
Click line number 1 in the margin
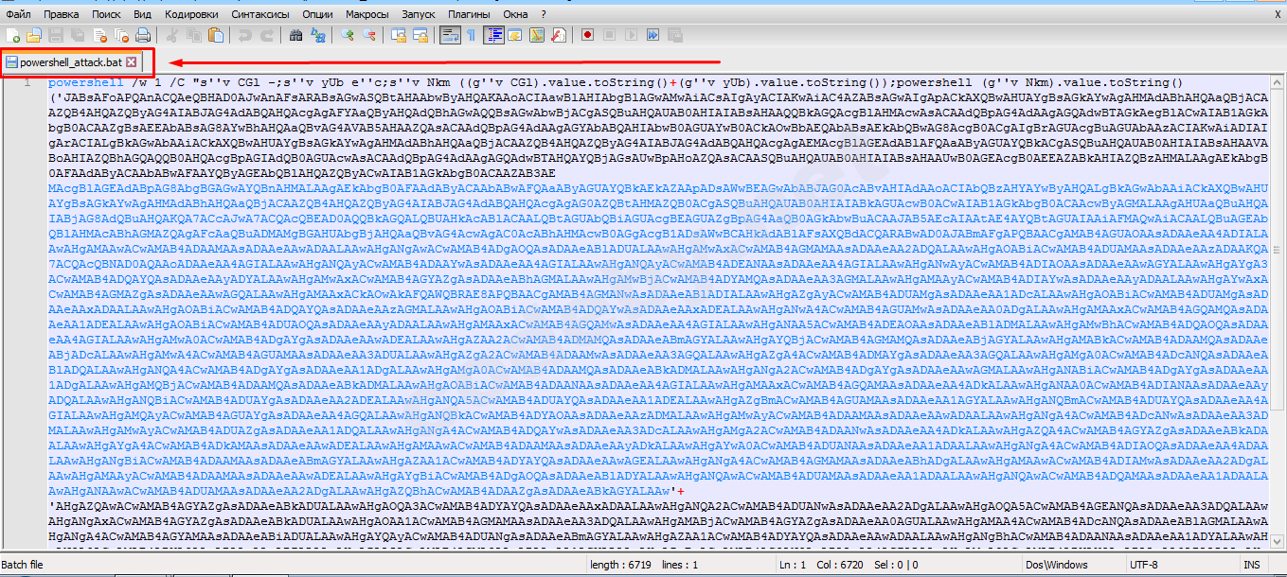click(x=28, y=82)
